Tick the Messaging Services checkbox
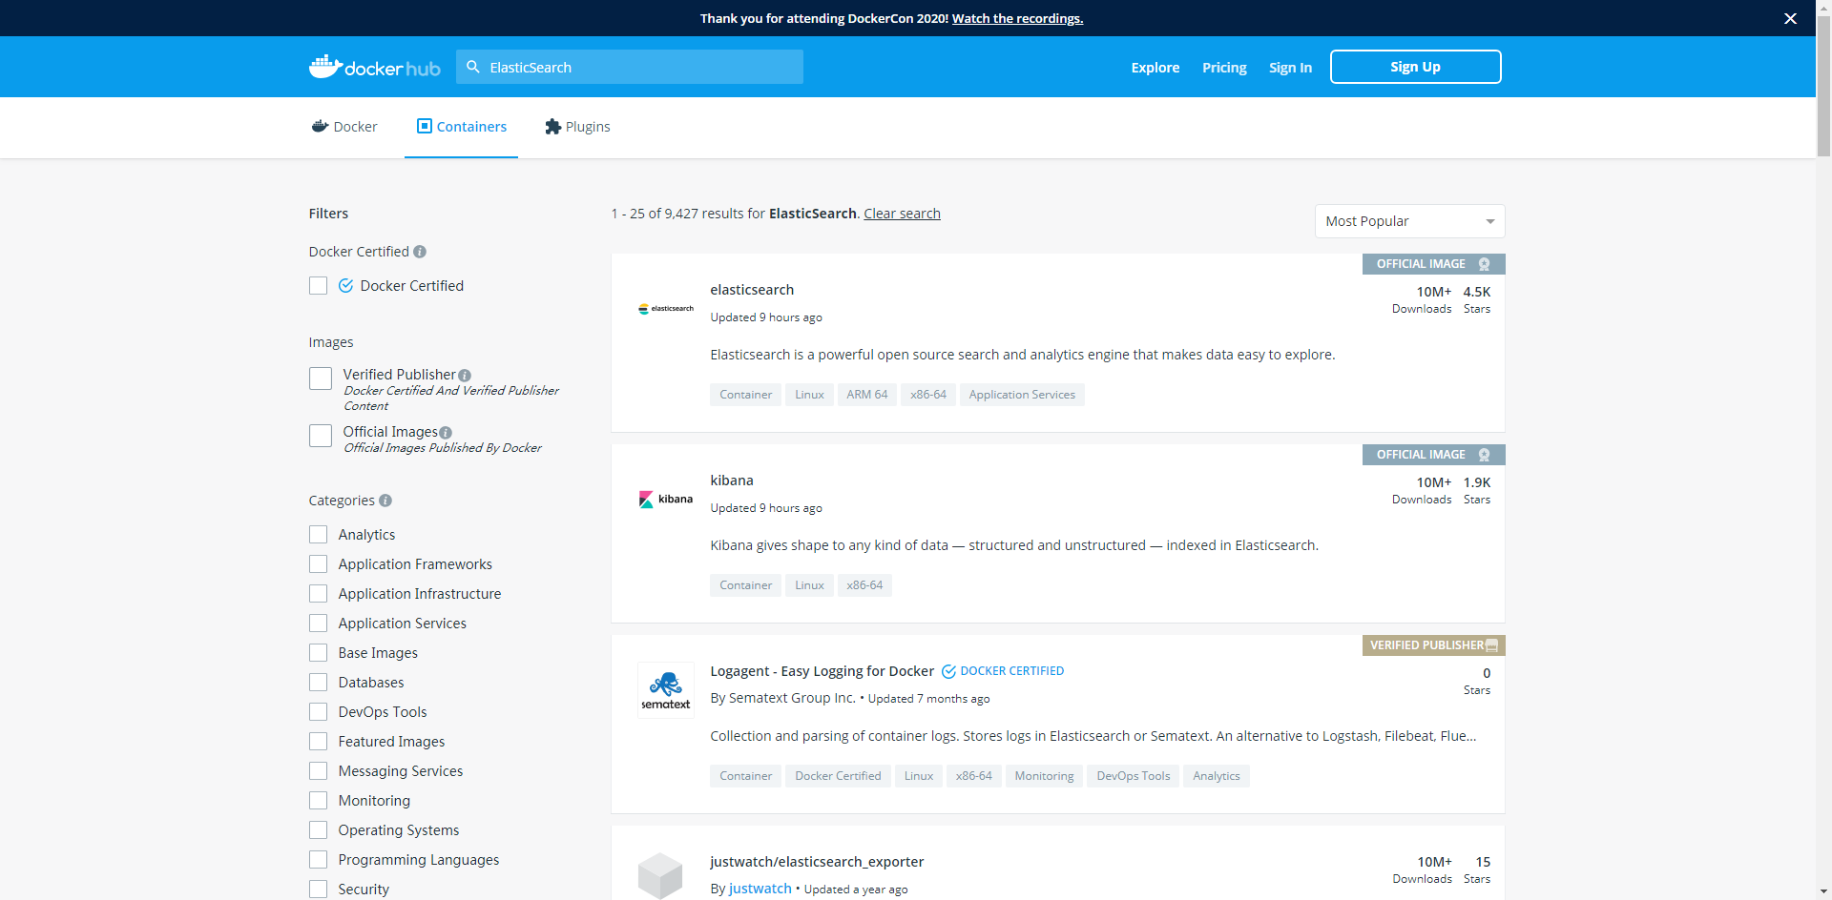 pos(319,771)
